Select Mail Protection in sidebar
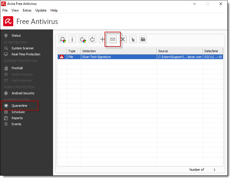This screenshot has height=180, width=232. pyautogui.click(x=22, y=80)
